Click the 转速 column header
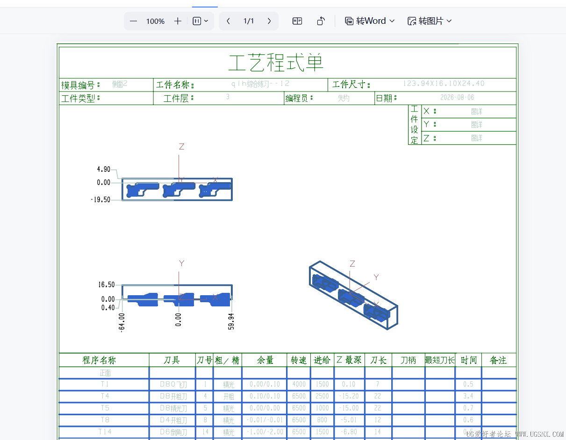This screenshot has width=566, height=440. [299, 360]
